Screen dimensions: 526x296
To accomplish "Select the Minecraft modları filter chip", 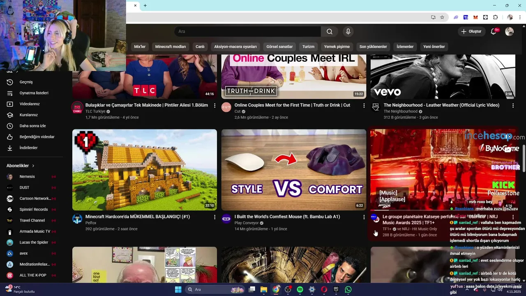I will [171, 47].
